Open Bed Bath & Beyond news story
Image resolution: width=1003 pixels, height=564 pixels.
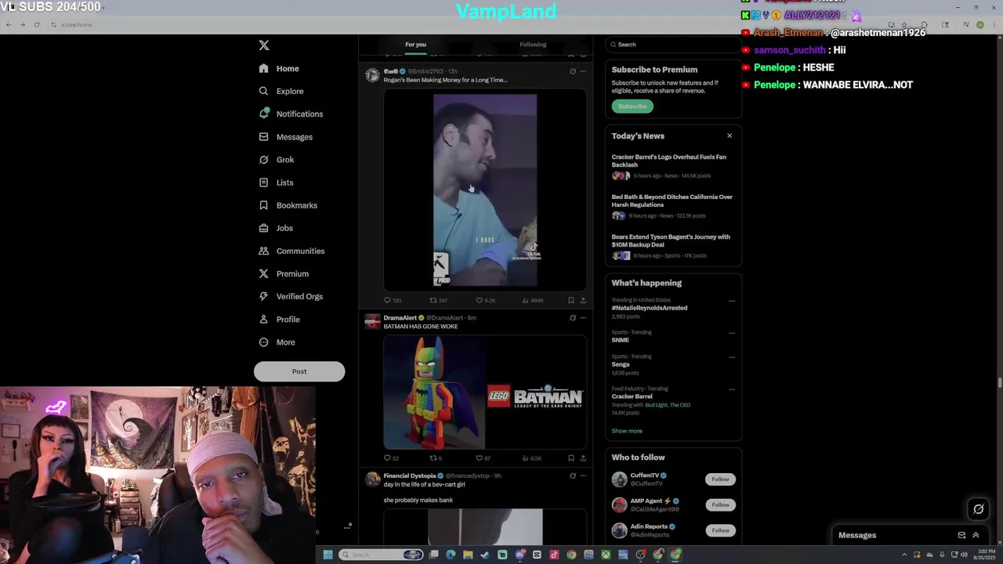672,208
